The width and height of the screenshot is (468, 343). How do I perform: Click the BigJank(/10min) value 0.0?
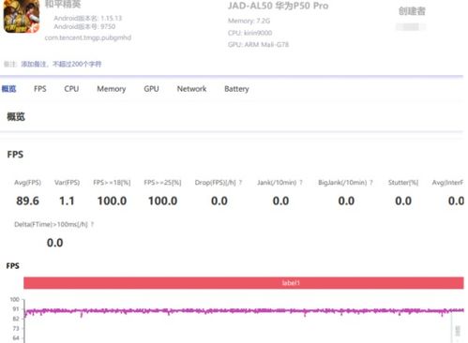[346, 201]
